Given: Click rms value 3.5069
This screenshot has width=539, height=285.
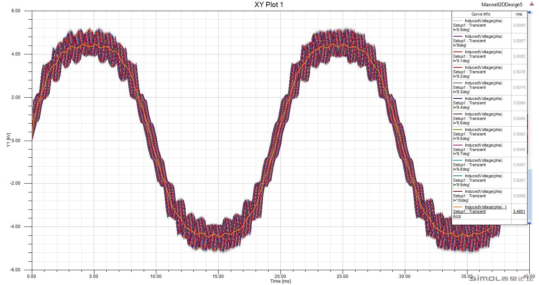Looking at the screenshot, I should 519,103.
